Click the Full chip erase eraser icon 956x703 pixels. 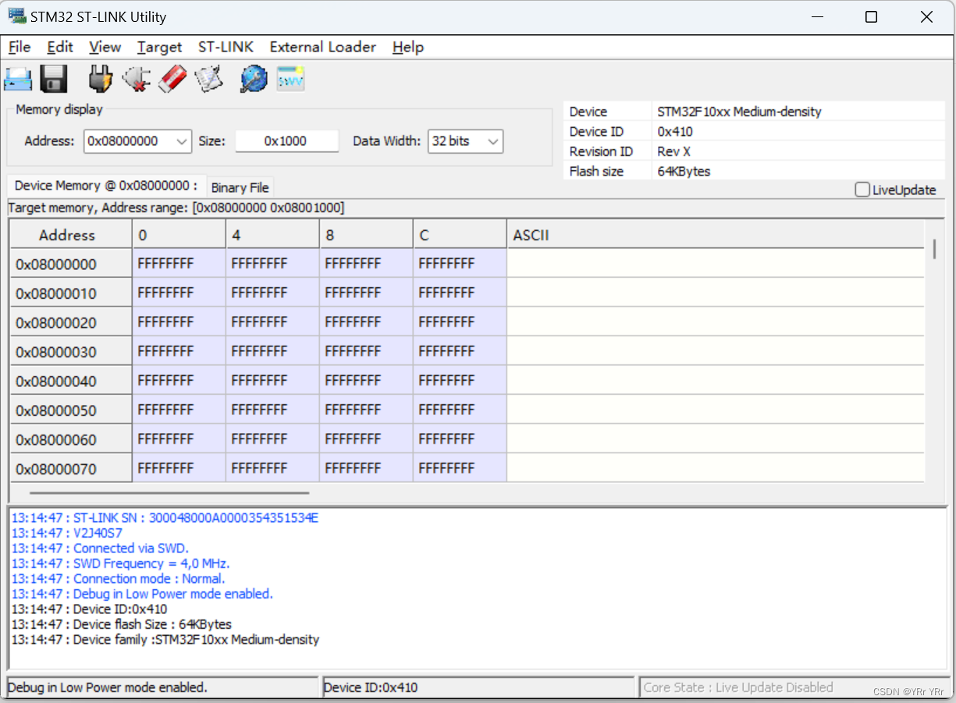[172, 79]
